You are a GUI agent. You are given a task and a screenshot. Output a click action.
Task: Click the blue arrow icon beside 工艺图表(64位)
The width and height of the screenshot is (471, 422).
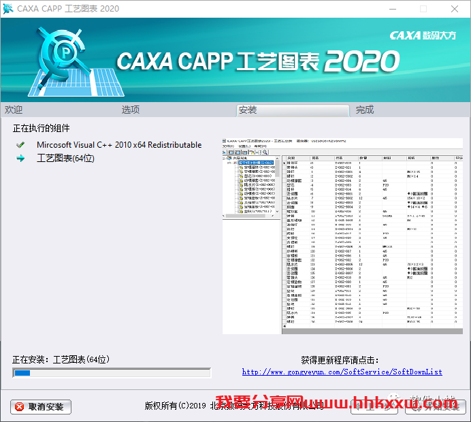tap(20, 159)
